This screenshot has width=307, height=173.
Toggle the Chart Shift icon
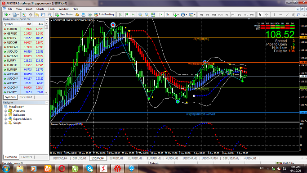[x=167, y=14]
